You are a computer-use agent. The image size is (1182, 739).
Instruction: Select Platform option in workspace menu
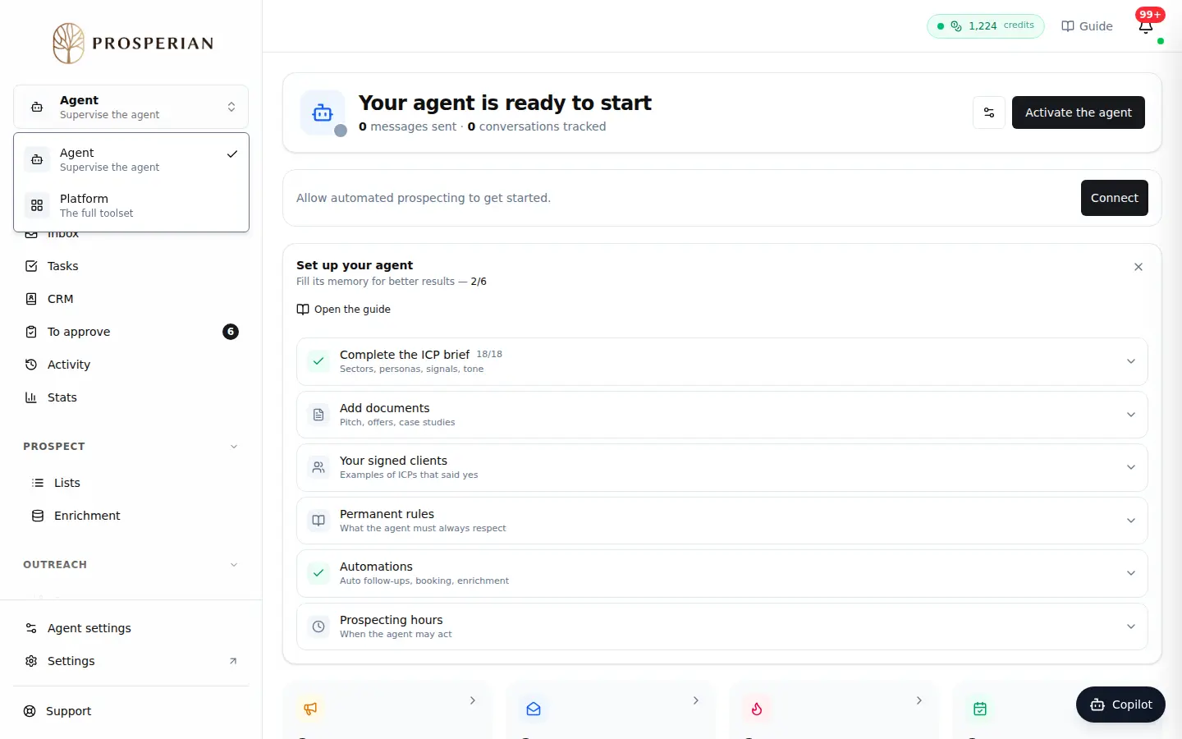[131, 205]
